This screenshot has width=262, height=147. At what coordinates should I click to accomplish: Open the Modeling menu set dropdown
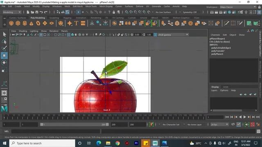12,12
